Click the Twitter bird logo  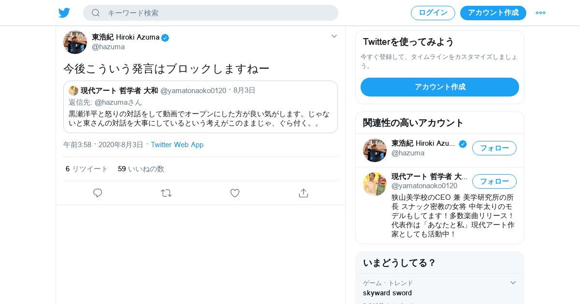pyautogui.click(x=64, y=13)
